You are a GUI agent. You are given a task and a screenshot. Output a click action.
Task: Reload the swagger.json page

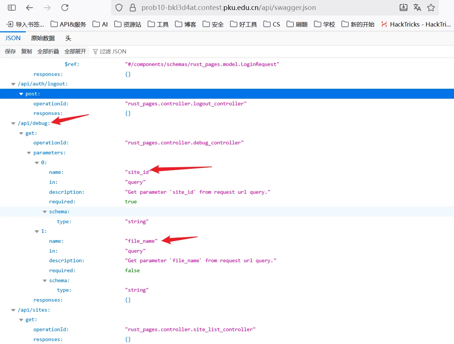65,7
